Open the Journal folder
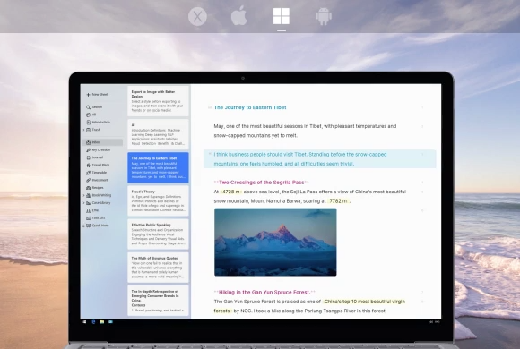 tap(95, 157)
